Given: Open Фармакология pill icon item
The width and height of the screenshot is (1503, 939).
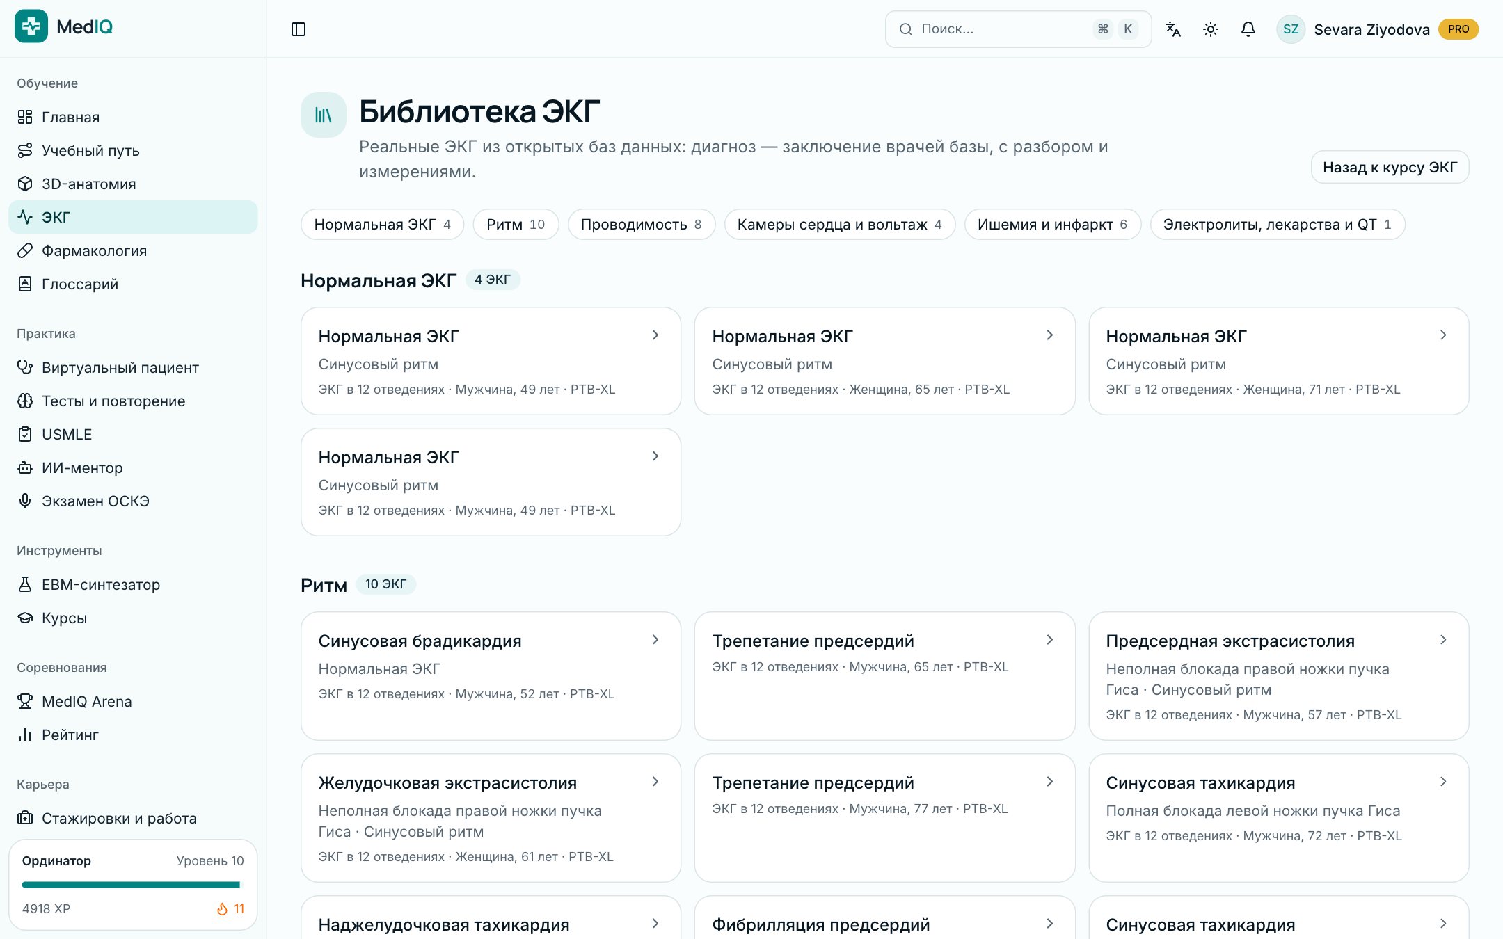Looking at the screenshot, I should (133, 250).
